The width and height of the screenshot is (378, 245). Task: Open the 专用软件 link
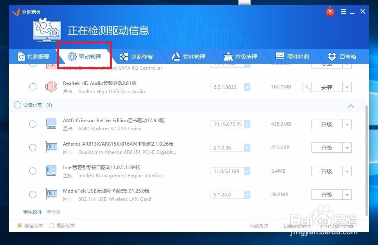click(x=32, y=212)
